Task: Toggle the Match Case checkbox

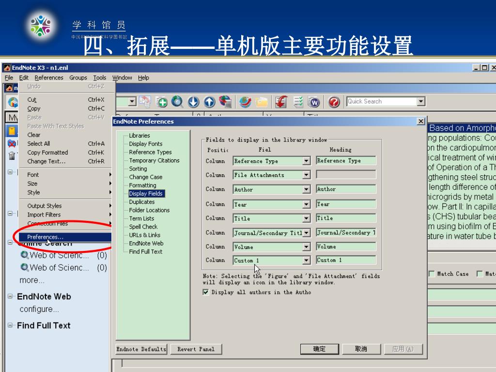Action: click(432, 274)
